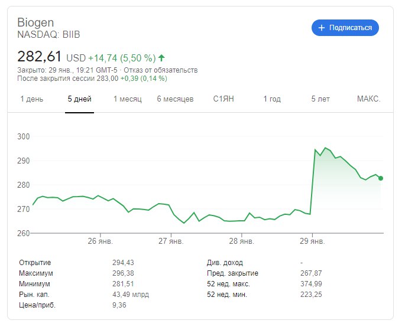Select the 1 день tab
The width and height of the screenshot is (405, 330).
tap(32, 99)
